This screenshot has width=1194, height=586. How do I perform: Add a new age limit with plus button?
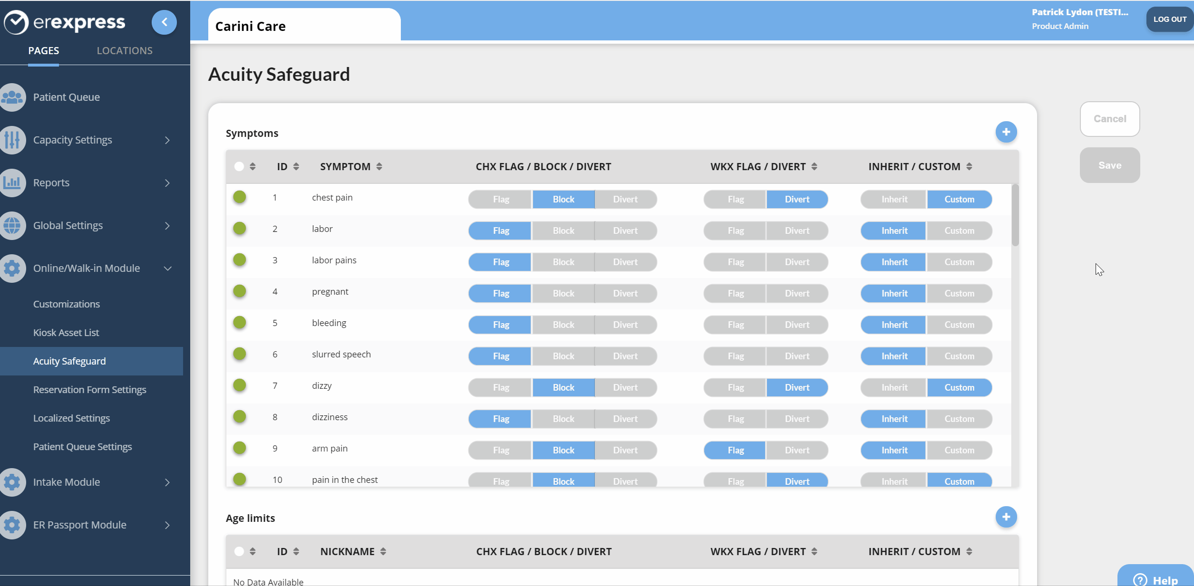pos(1006,517)
